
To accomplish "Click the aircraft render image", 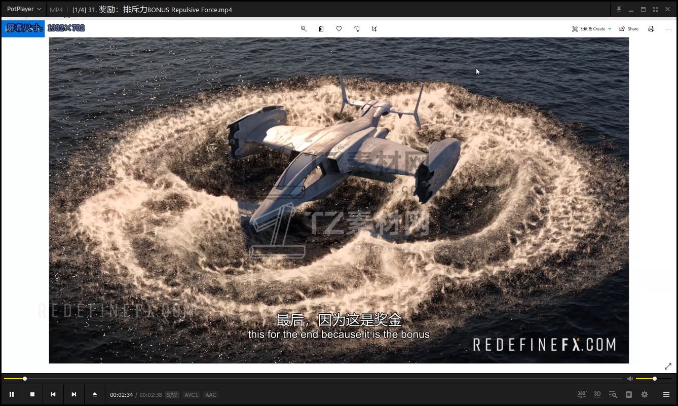I will (339, 200).
